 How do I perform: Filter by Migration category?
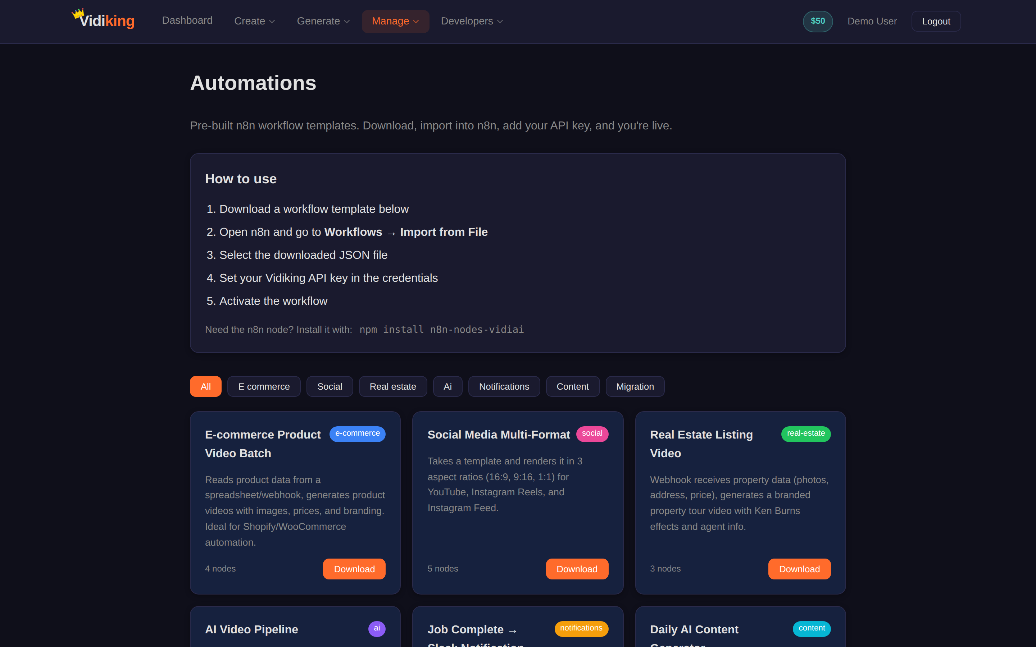[635, 386]
